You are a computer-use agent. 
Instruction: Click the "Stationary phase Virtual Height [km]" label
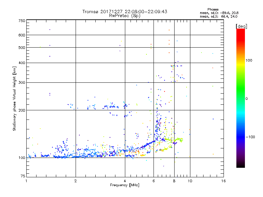[x=14, y=99]
